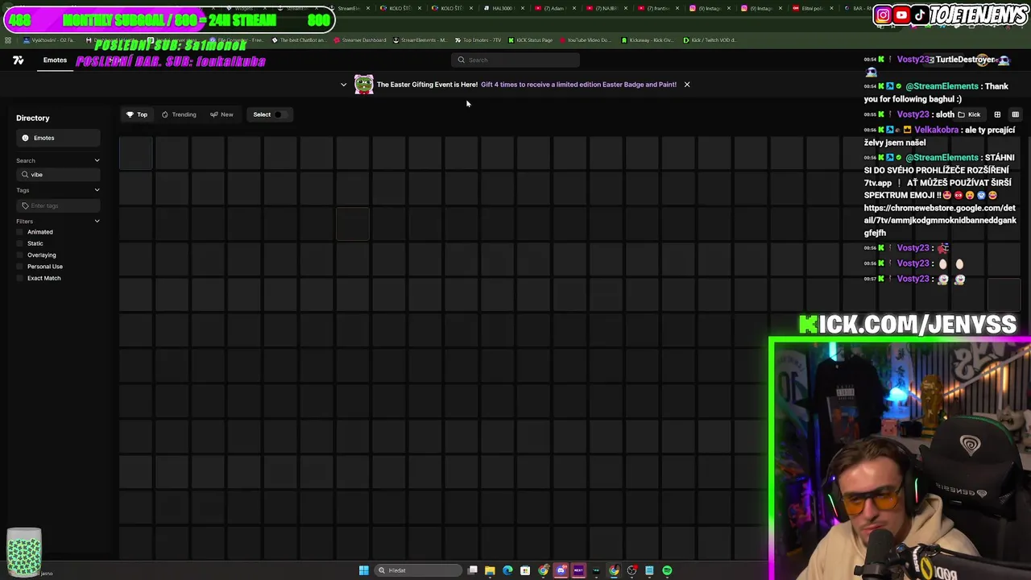
Task: Collapse the Tags section chevron
Action: click(97, 190)
